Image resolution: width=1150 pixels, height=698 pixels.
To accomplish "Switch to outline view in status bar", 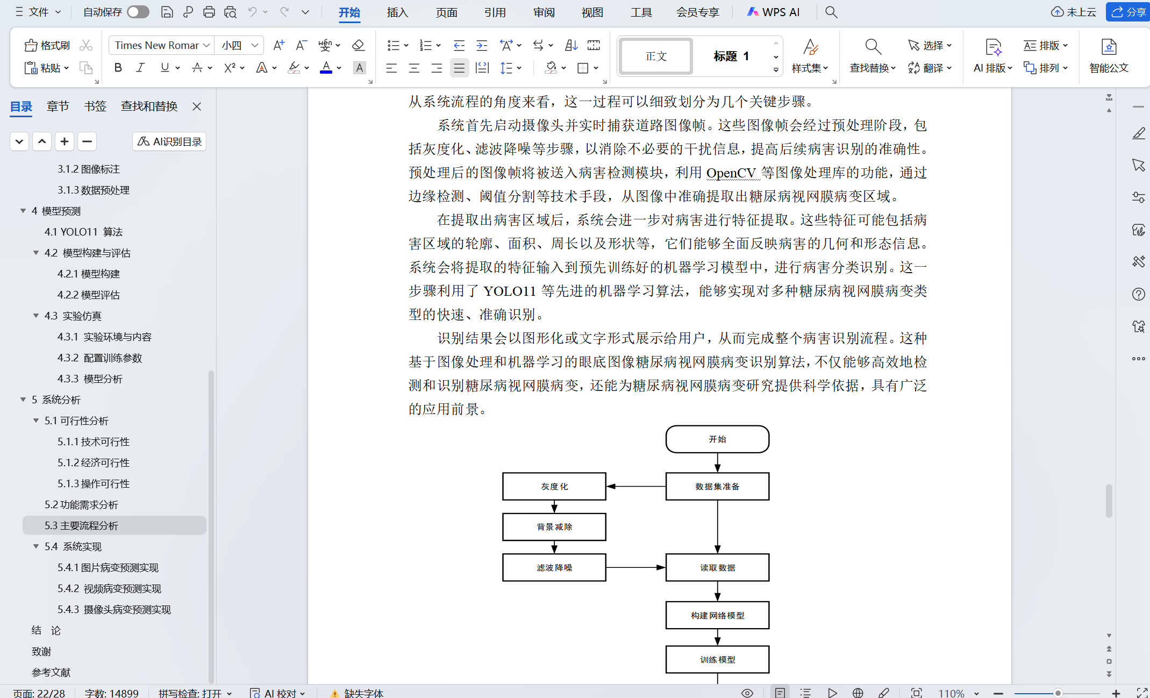I will [805, 693].
